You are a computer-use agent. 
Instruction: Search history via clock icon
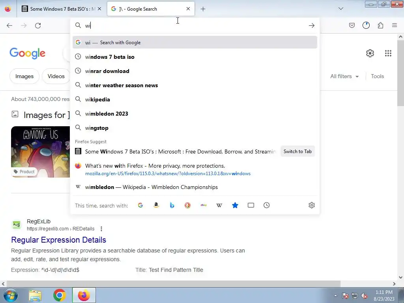(266, 205)
